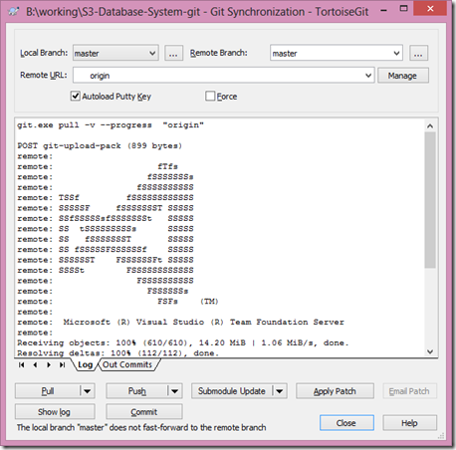456x450 pixels.
Task: Click the Manage remotes button
Action: click(x=403, y=76)
